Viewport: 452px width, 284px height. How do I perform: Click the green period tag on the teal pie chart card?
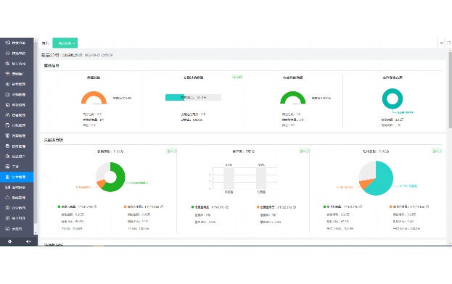click(437, 151)
